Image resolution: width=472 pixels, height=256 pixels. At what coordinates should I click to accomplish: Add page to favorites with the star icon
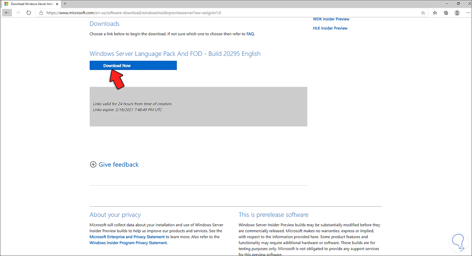click(423, 12)
